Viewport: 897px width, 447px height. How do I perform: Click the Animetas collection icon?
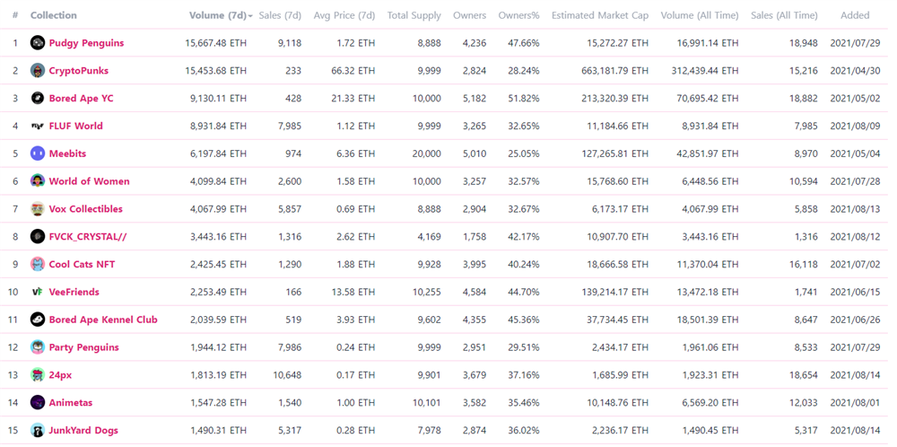[37, 402]
